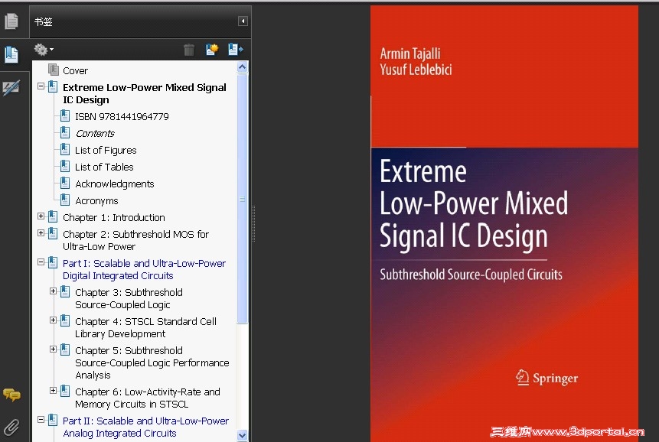Image resolution: width=659 pixels, height=442 pixels.
Task: Click the bookmark icon of the top-level book title
Action: [53, 86]
